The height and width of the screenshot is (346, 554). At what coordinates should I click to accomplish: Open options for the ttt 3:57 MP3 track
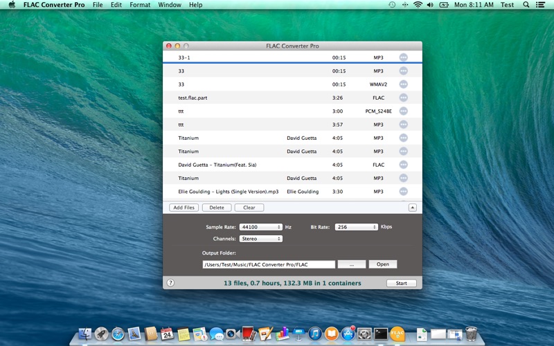[403, 125]
